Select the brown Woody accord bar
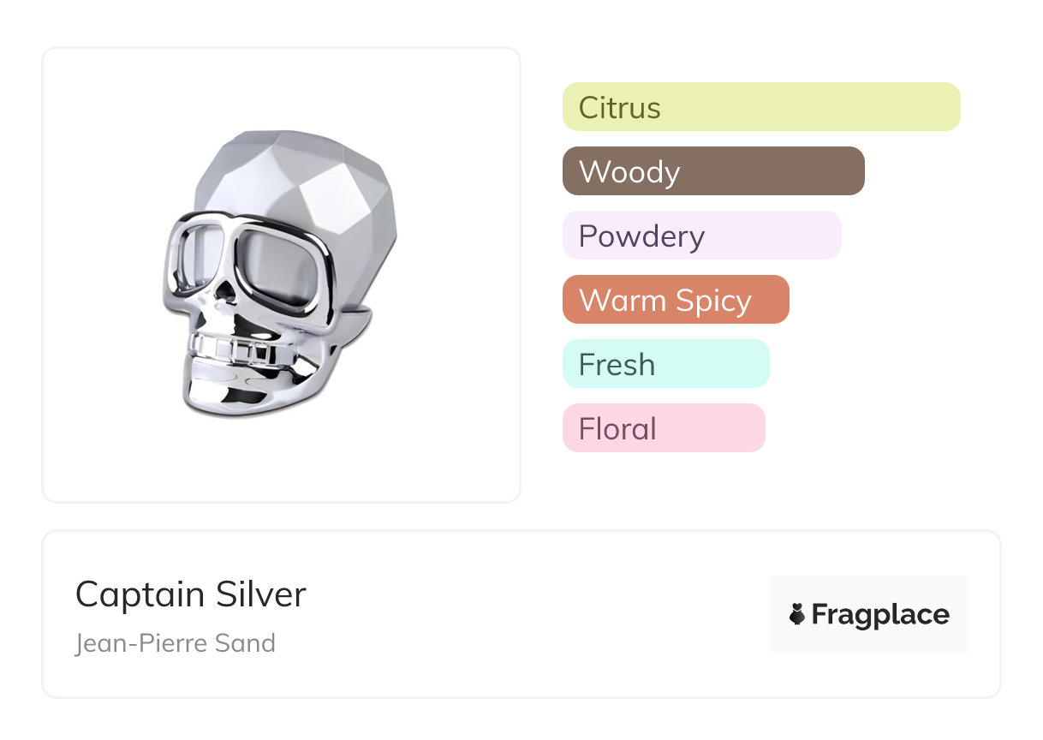 pos(712,171)
